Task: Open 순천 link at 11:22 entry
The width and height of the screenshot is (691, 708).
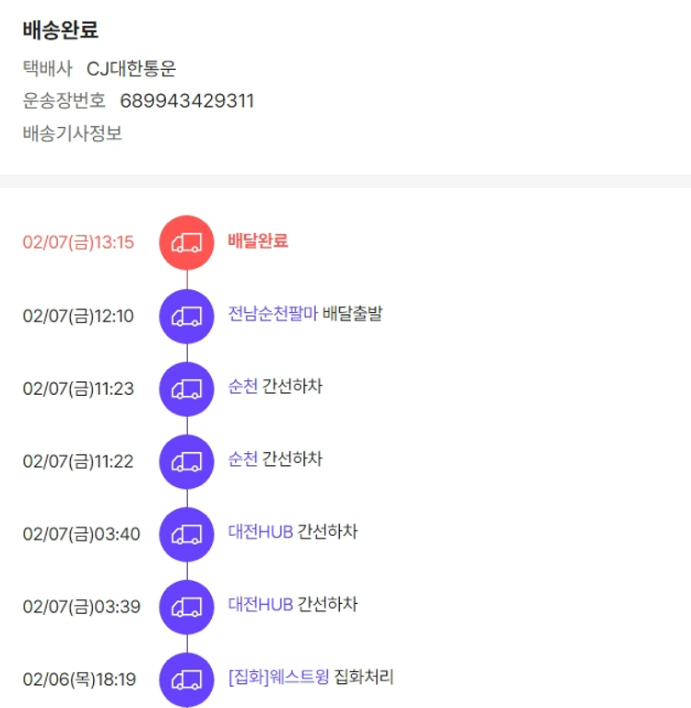Action: (243, 459)
